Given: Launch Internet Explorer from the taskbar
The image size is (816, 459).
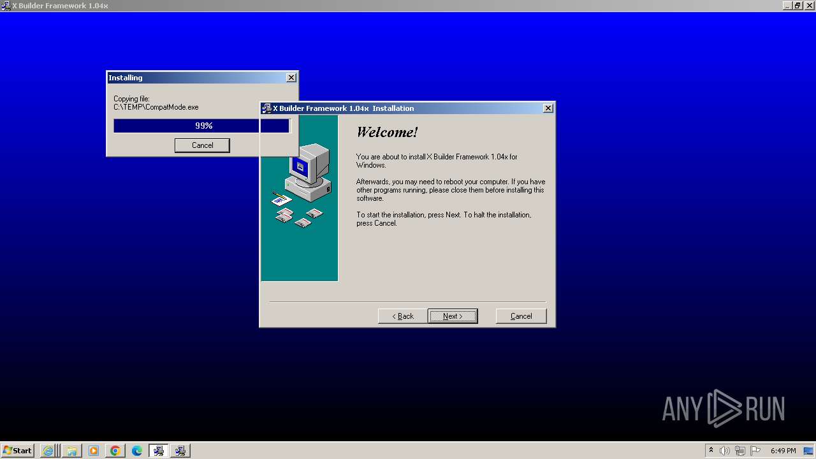Looking at the screenshot, I should 48,451.
